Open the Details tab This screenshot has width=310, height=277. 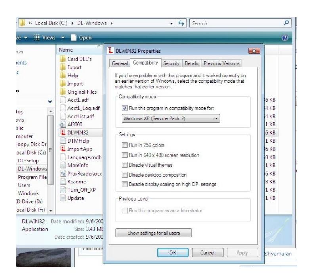pos(191,63)
